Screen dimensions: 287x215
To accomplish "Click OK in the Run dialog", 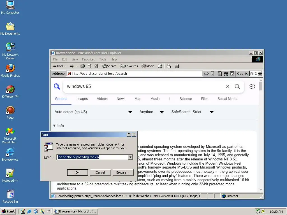I will 78,172.
